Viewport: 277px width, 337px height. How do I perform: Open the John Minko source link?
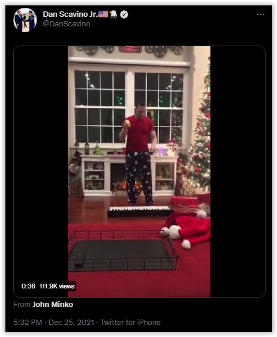coord(53,305)
